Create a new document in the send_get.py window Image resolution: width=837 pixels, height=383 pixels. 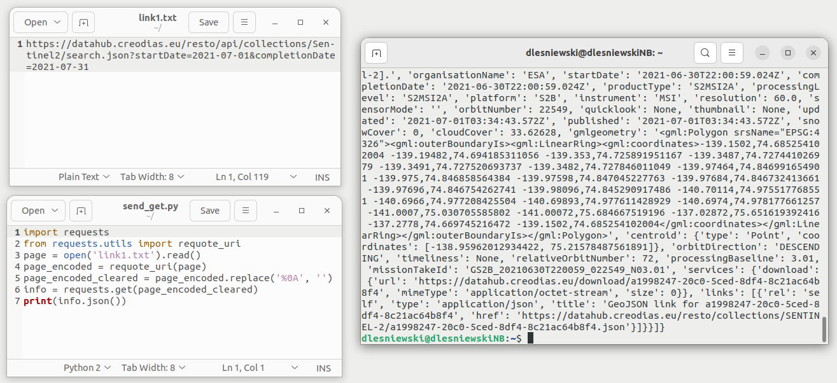pos(80,210)
